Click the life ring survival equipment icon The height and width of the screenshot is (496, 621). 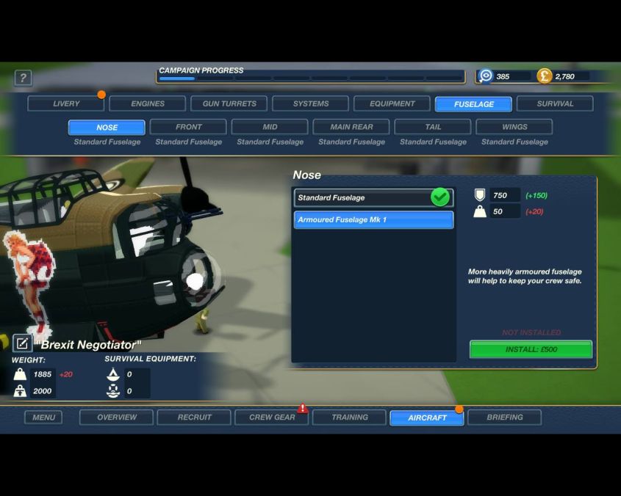pyautogui.click(x=113, y=391)
